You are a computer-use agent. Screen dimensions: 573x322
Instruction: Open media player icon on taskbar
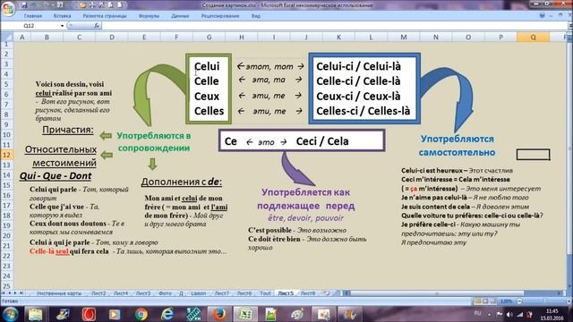[x=115, y=314]
